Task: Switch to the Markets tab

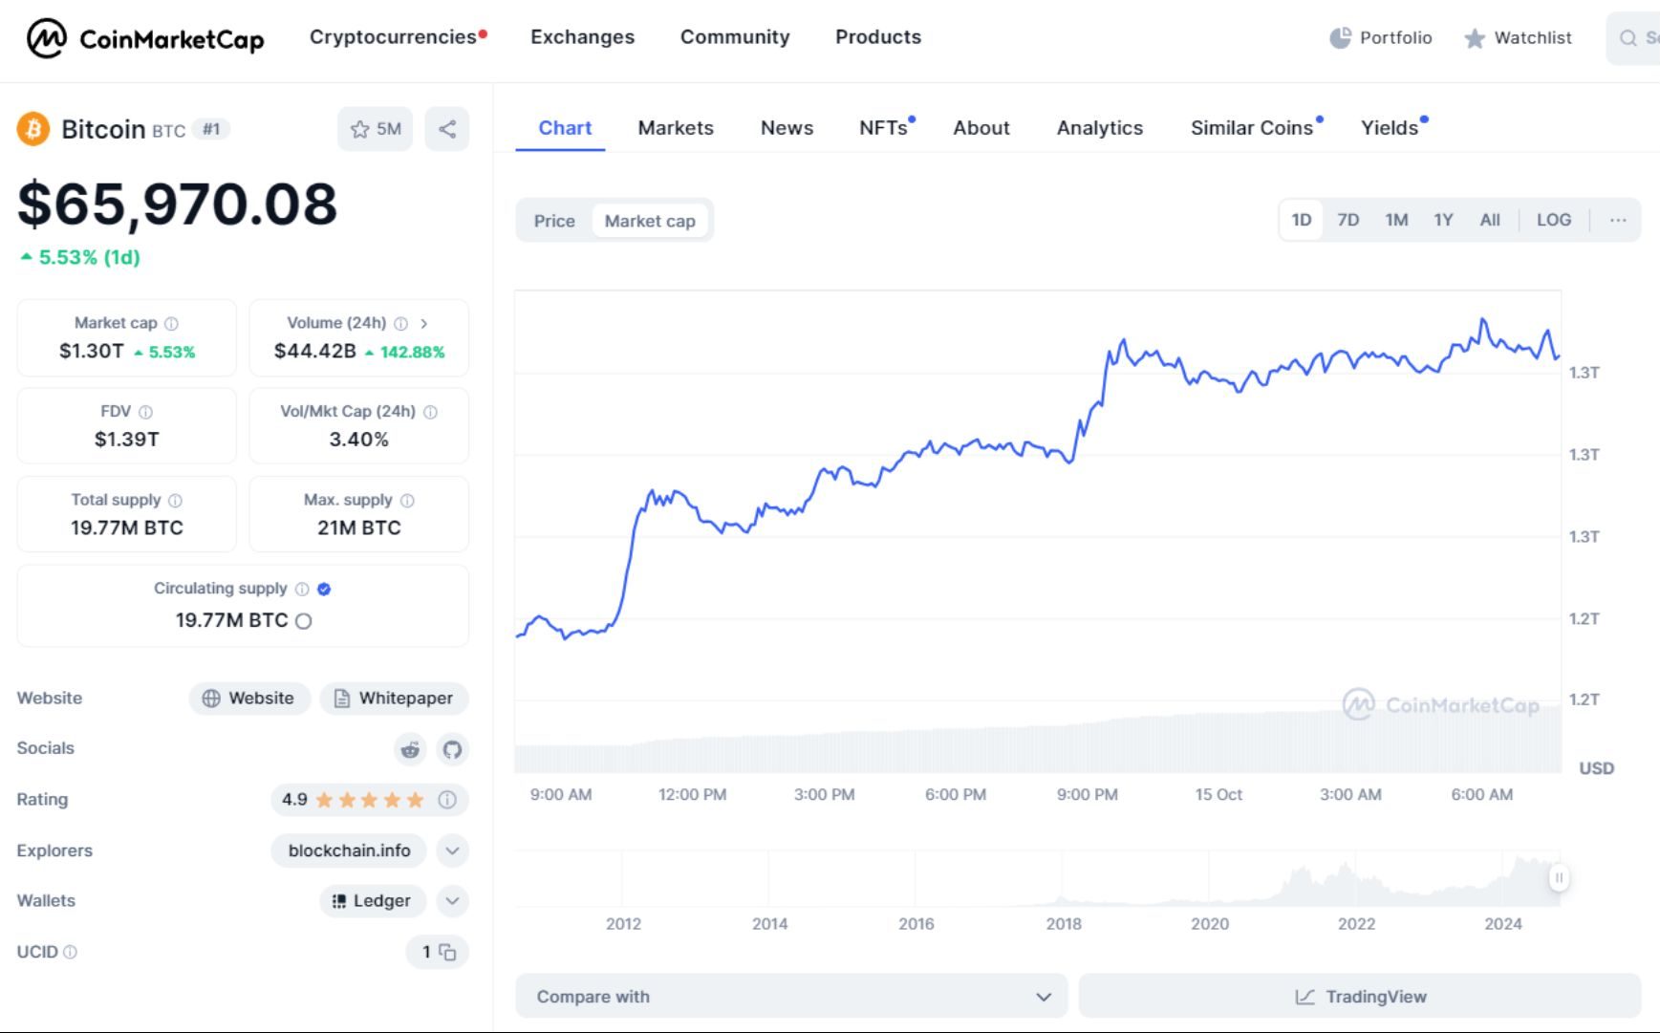Action: coord(676,127)
